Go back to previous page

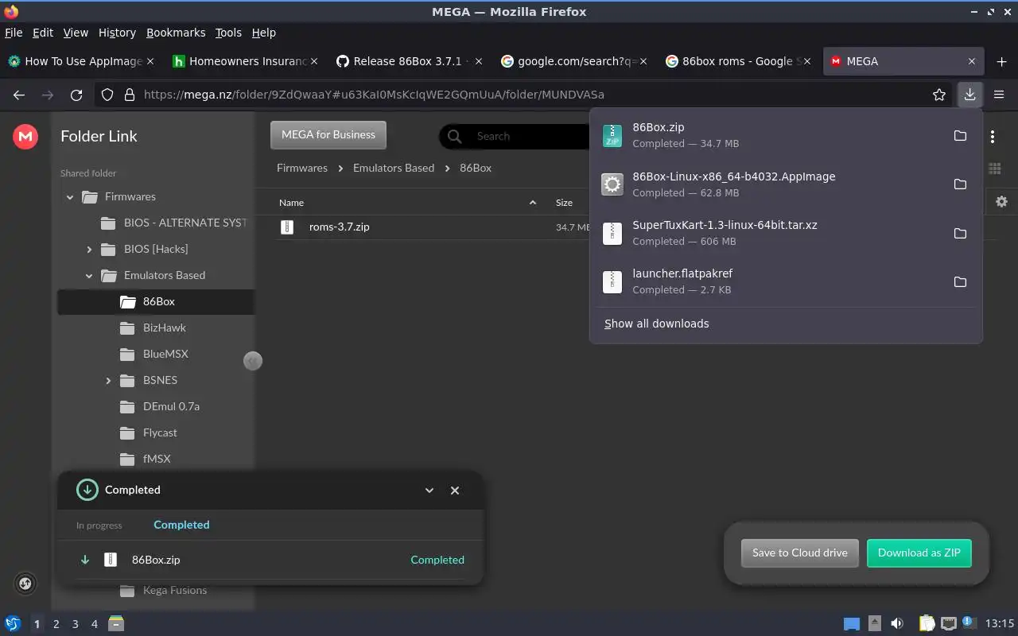pos(19,95)
